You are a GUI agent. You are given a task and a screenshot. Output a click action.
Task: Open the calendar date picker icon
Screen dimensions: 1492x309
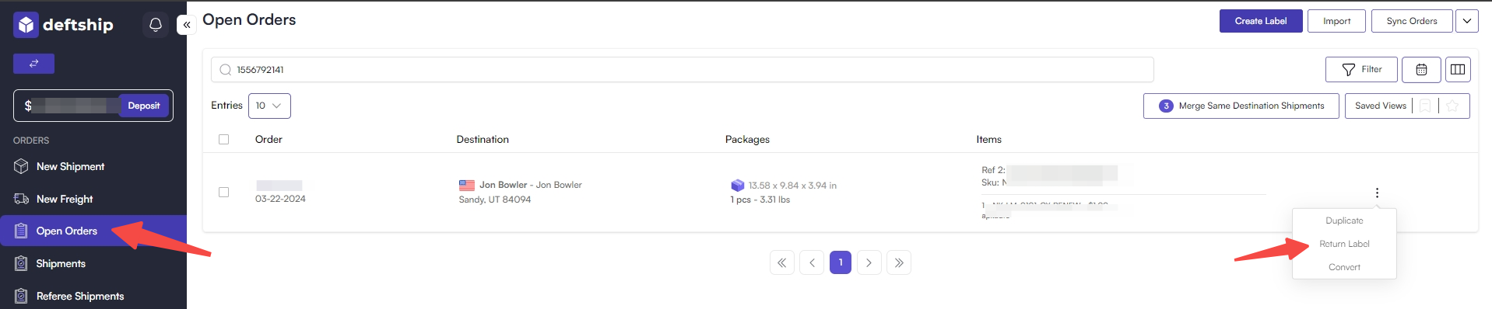pos(1421,70)
